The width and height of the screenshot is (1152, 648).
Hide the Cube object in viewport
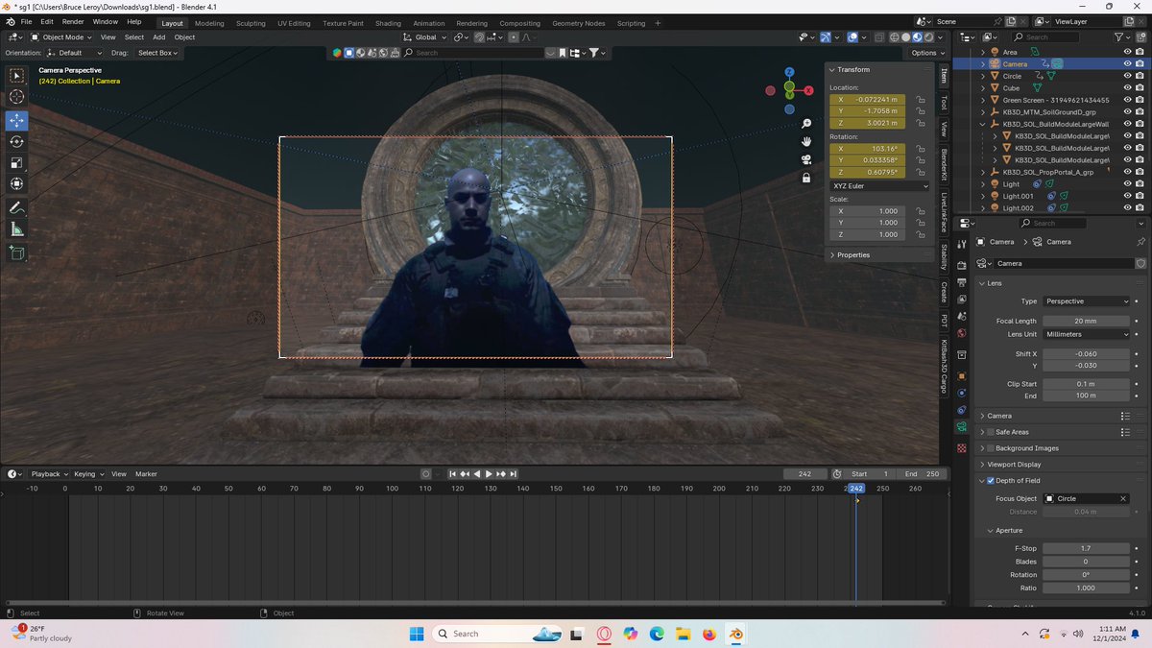(1128, 88)
